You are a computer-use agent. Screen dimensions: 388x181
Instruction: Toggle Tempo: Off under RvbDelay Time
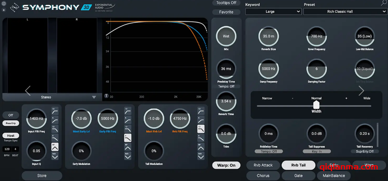(x=269, y=151)
